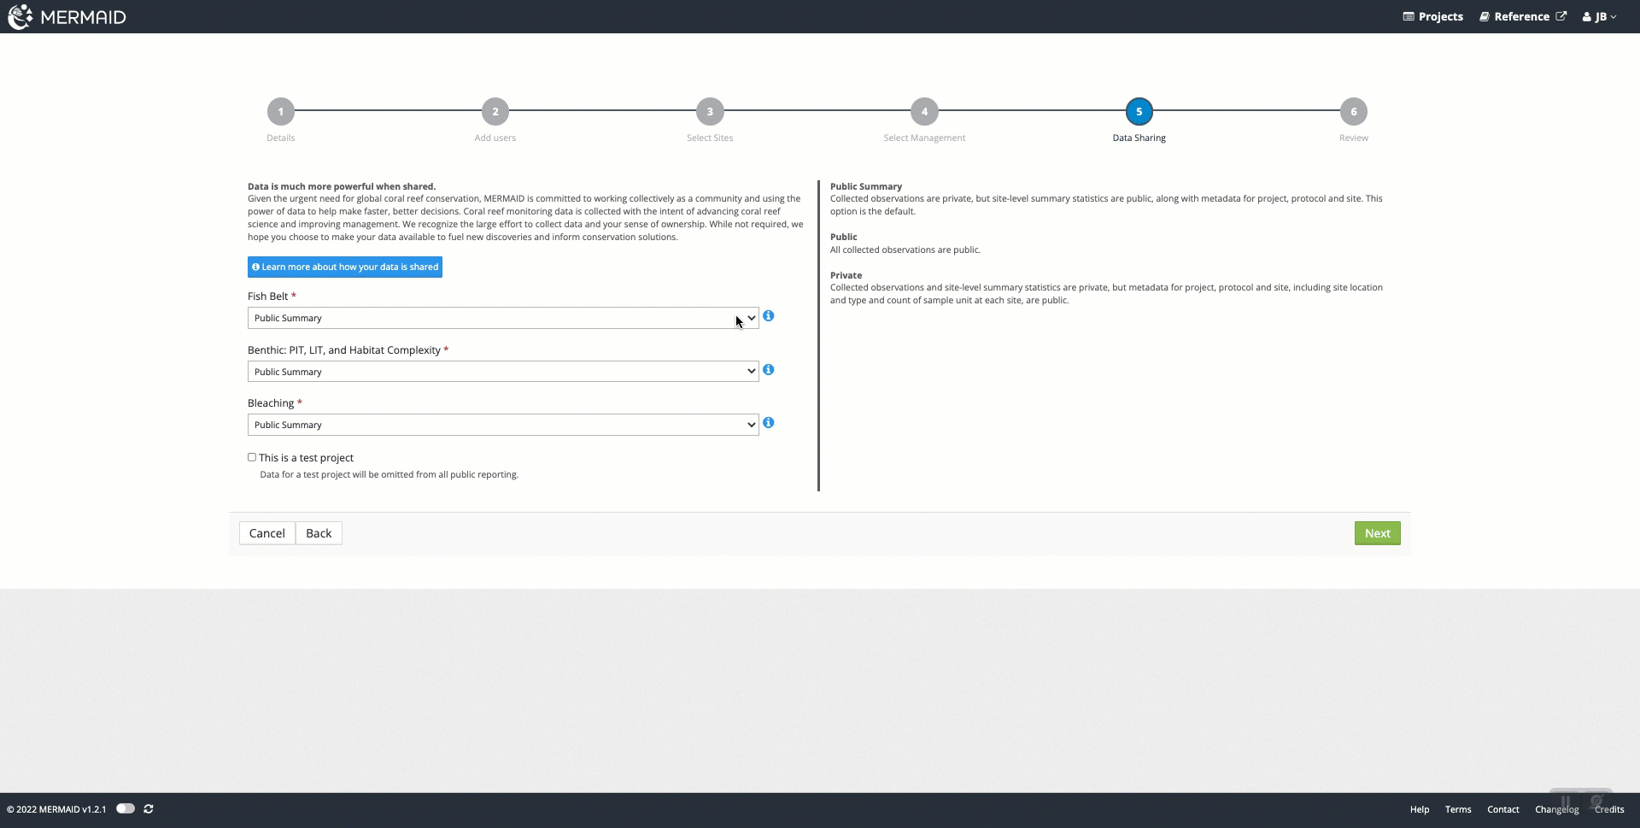Go to step 1 Details circle
The height and width of the screenshot is (828, 1640).
[280, 112]
